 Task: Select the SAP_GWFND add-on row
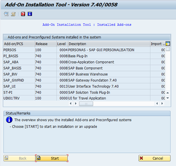(84, 80)
